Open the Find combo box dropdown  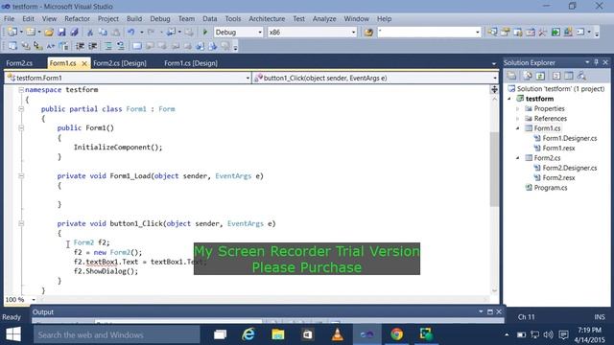[478, 32]
